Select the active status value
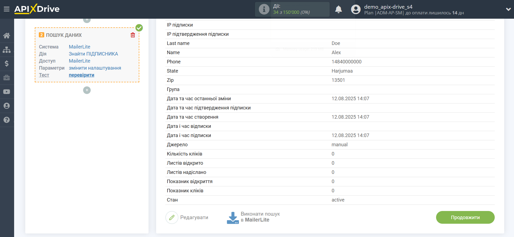The width and height of the screenshot is (514, 237). (338, 200)
